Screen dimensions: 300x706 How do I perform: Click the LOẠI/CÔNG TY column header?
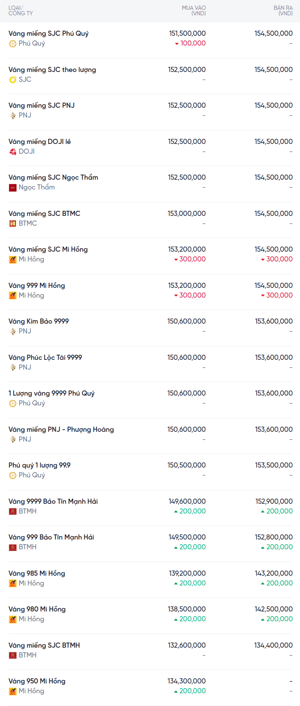pyautogui.click(x=20, y=11)
